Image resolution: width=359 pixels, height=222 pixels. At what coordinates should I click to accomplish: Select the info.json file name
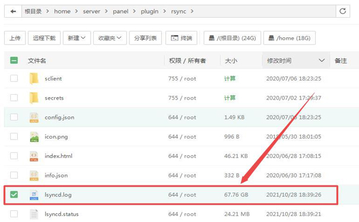(x=56, y=175)
